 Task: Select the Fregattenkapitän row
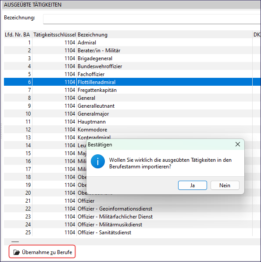click(128, 90)
